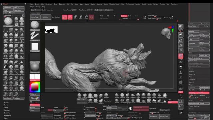Click the Zoom canvas icon
The image size is (213, 120).
click(x=181, y=40)
